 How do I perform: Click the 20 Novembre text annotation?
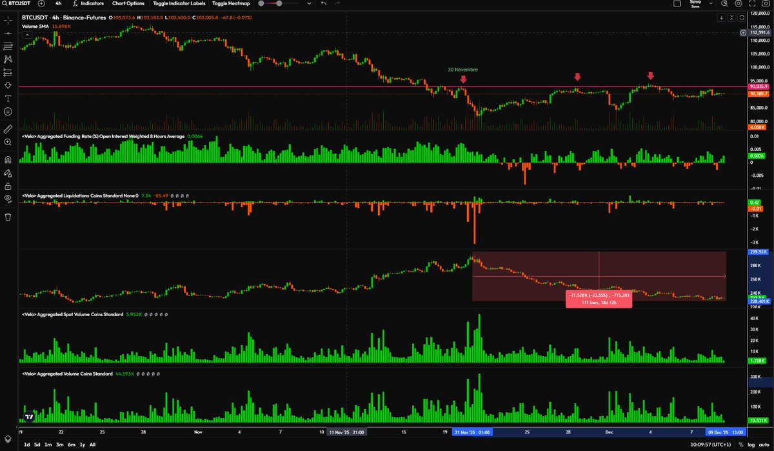(463, 69)
